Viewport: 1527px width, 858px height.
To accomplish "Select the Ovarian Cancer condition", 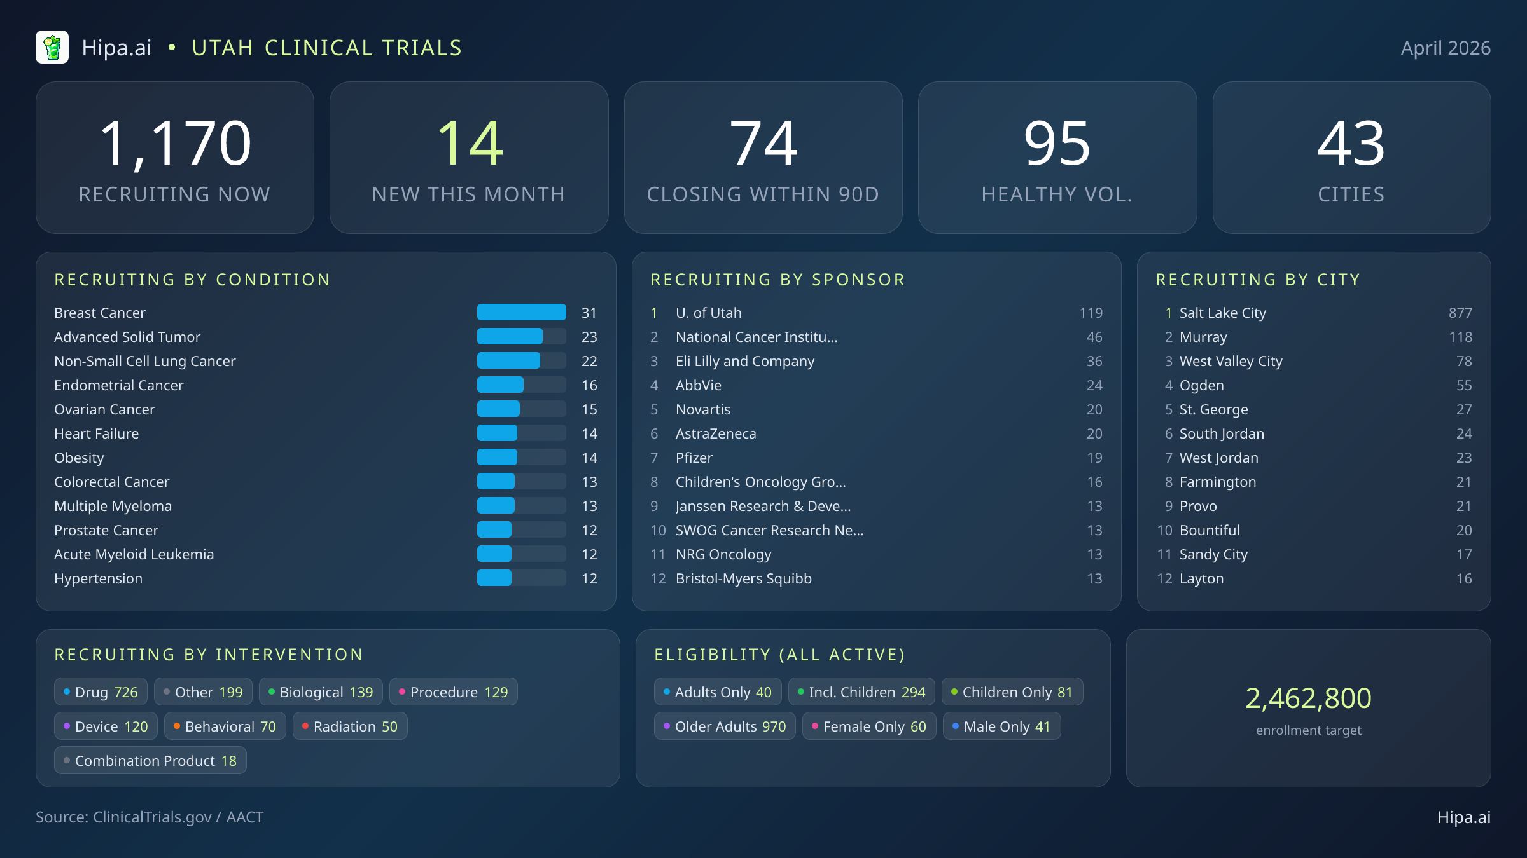I will click(326, 409).
